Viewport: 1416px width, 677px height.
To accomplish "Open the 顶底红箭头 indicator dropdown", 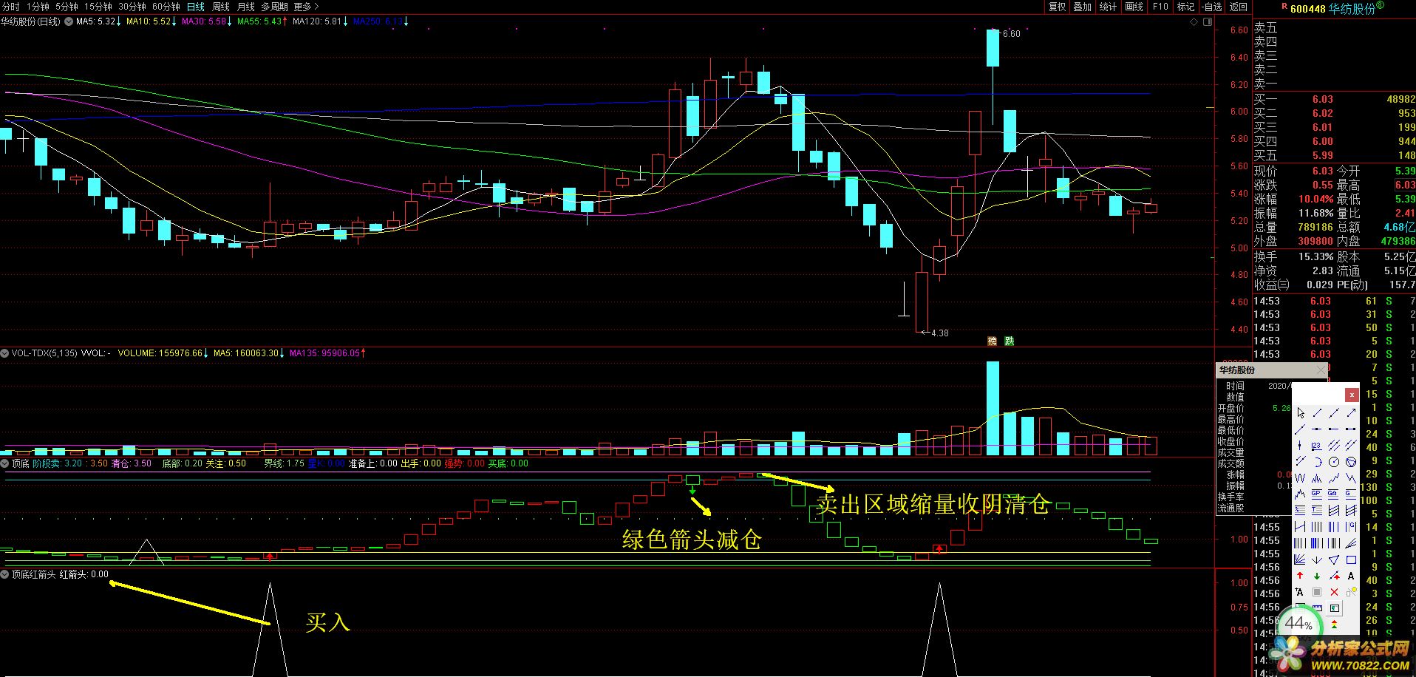I will 5,574.
